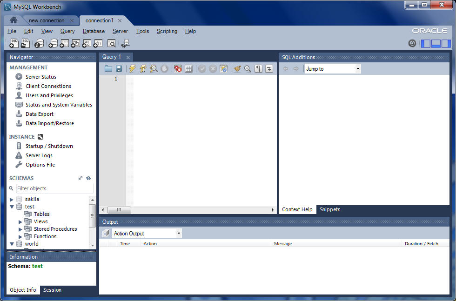Toggle the bottom output panel visibility
This screenshot has width=456, height=301.
(x=436, y=44)
